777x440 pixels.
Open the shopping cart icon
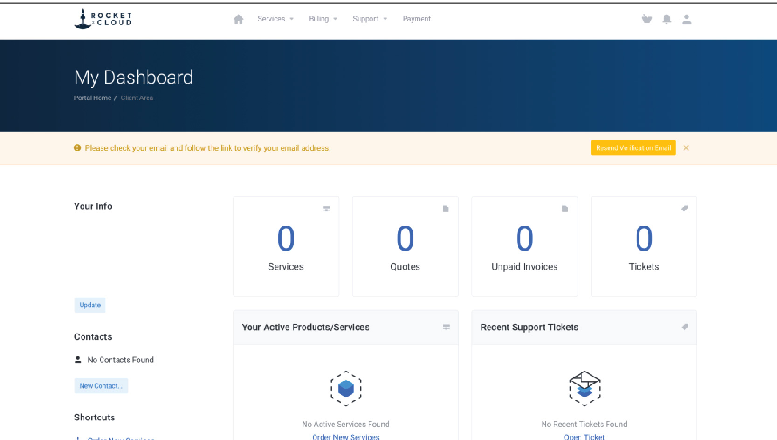coord(646,19)
